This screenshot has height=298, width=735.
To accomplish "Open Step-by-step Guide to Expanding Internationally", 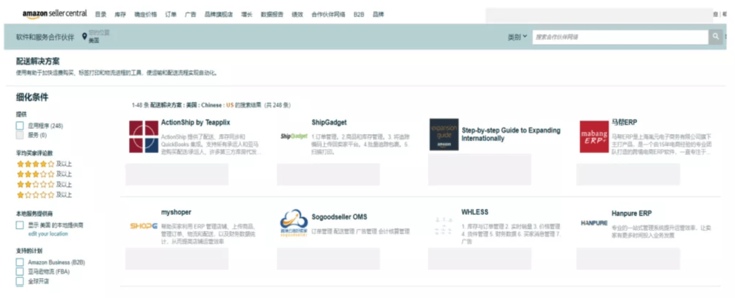I will [x=510, y=135].
